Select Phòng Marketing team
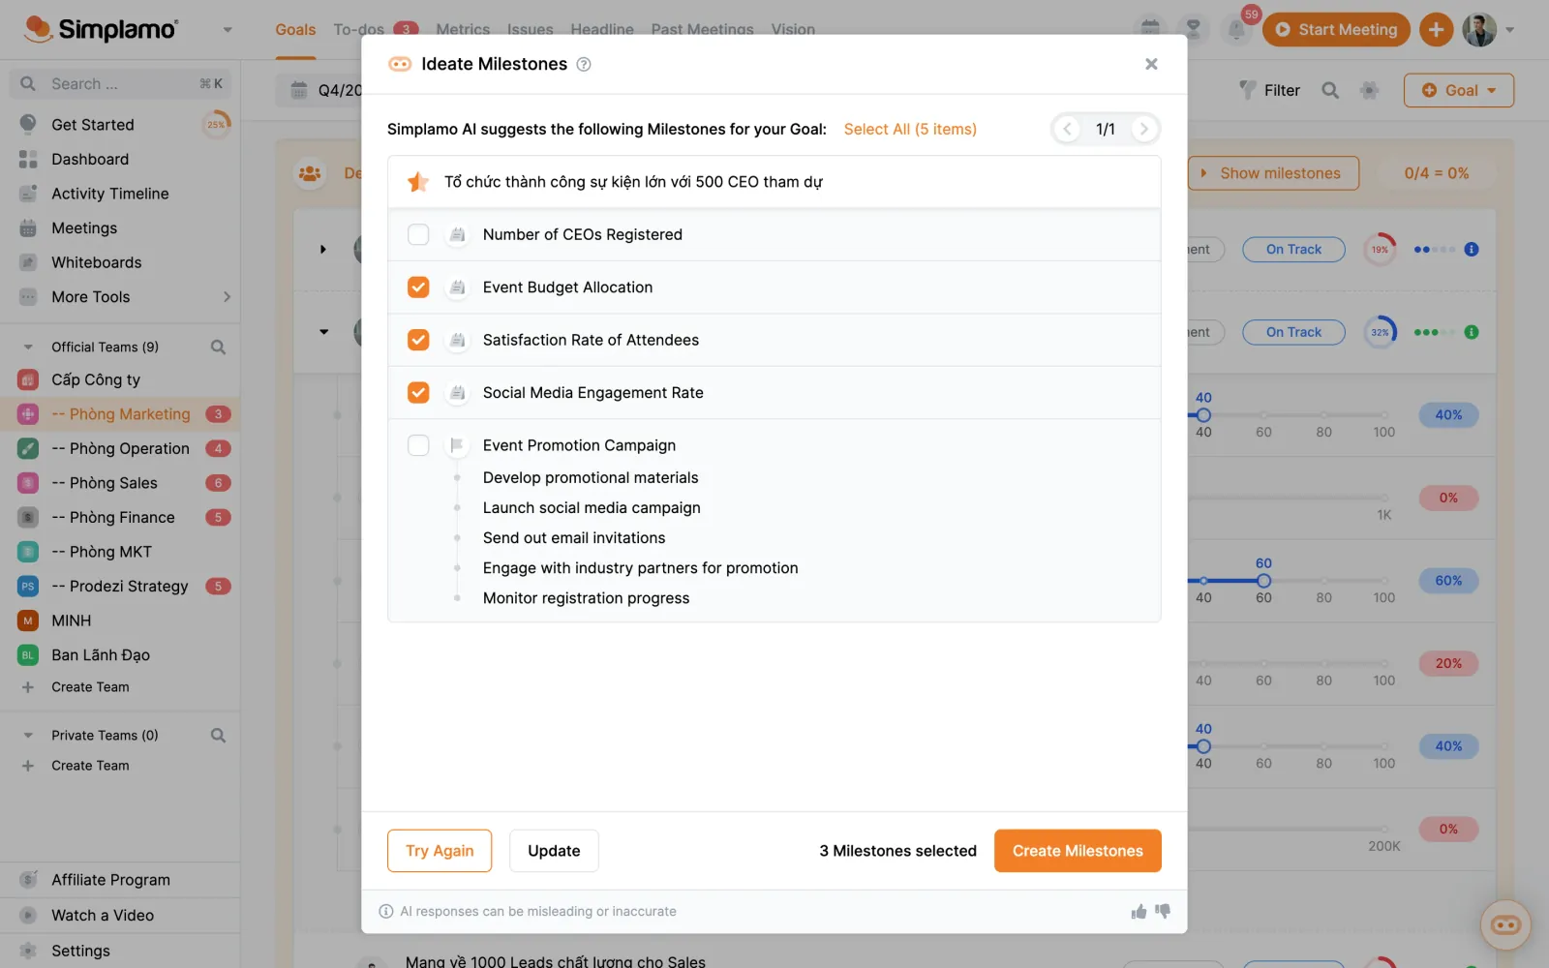Screen dimensions: 1549x968 click(120, 414)
